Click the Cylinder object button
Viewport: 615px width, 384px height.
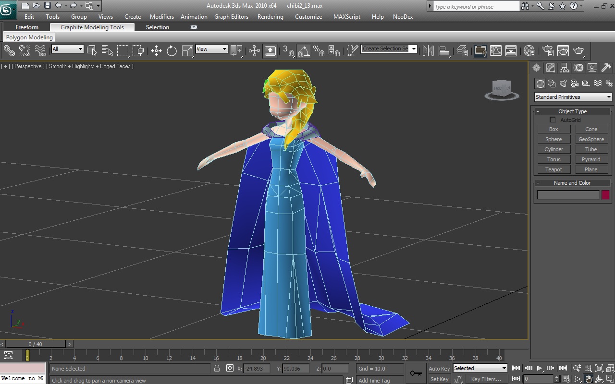click(x=553, y=149)
